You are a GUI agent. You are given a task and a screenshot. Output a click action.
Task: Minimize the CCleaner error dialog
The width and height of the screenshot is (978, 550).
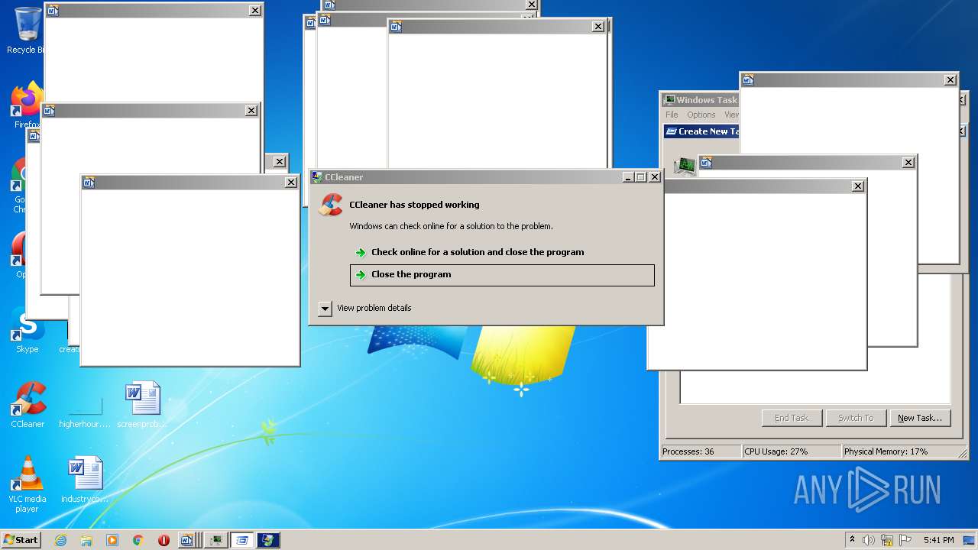pyautogui.click(x=628, y=177)
